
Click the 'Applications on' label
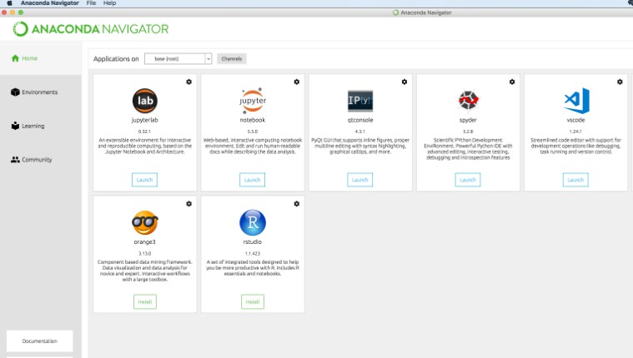pyautogui.click(x=116, y=59)
